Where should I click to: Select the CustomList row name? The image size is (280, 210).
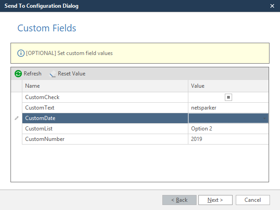(x=39, y=129)
